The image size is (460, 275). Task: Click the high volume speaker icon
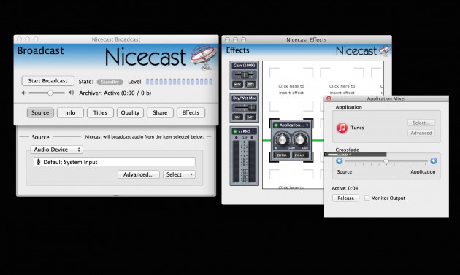(x=71, y=93)
